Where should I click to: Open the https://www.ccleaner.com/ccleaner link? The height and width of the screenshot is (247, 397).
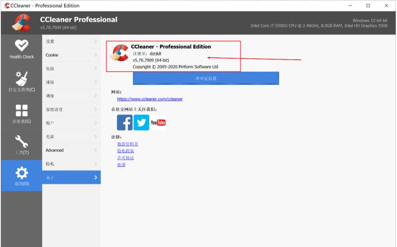150,99
